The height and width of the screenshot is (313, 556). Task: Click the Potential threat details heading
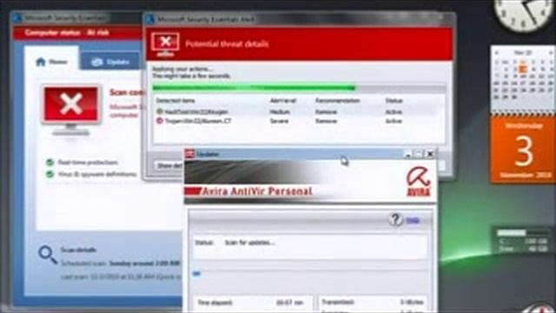(x=227, y=44)
